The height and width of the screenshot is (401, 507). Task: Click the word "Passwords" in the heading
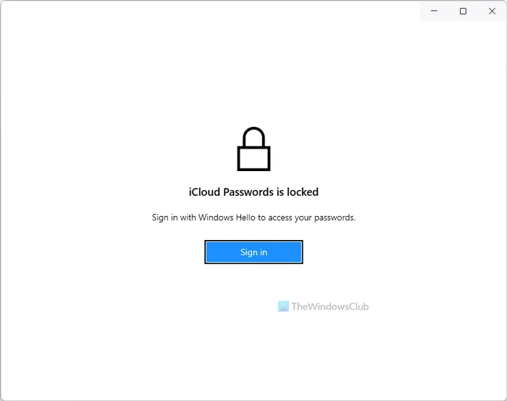[x=248, y=192]
